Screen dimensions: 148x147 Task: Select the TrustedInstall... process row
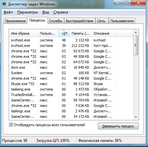[71, 95]
